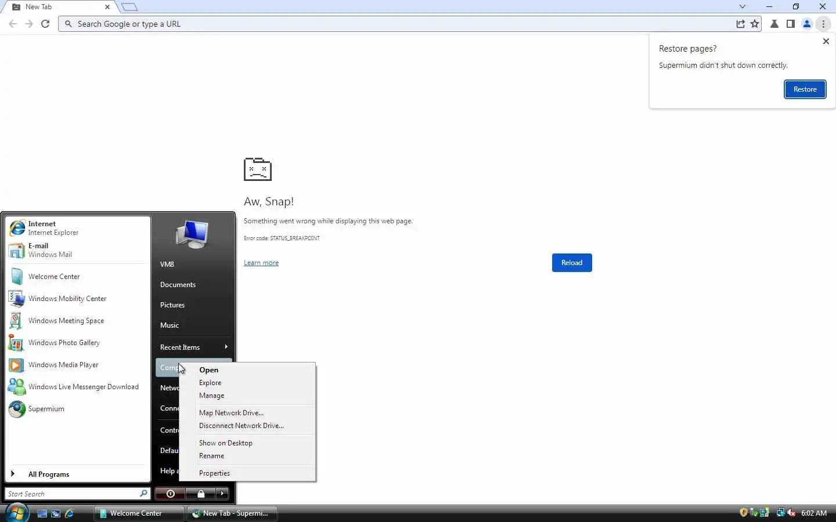Open the tab search dropdown chevron
This screenshot has width=836, height=522.
[x=742, y=6]
